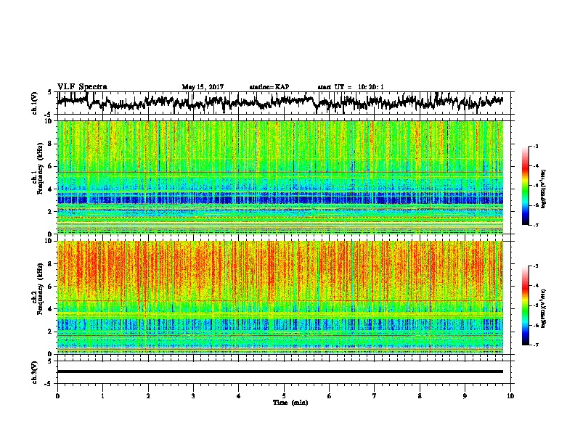Click the time axis tick label "7"
Image resolution: width=575 pixels, height=444 pixels.
click(375, 396)
